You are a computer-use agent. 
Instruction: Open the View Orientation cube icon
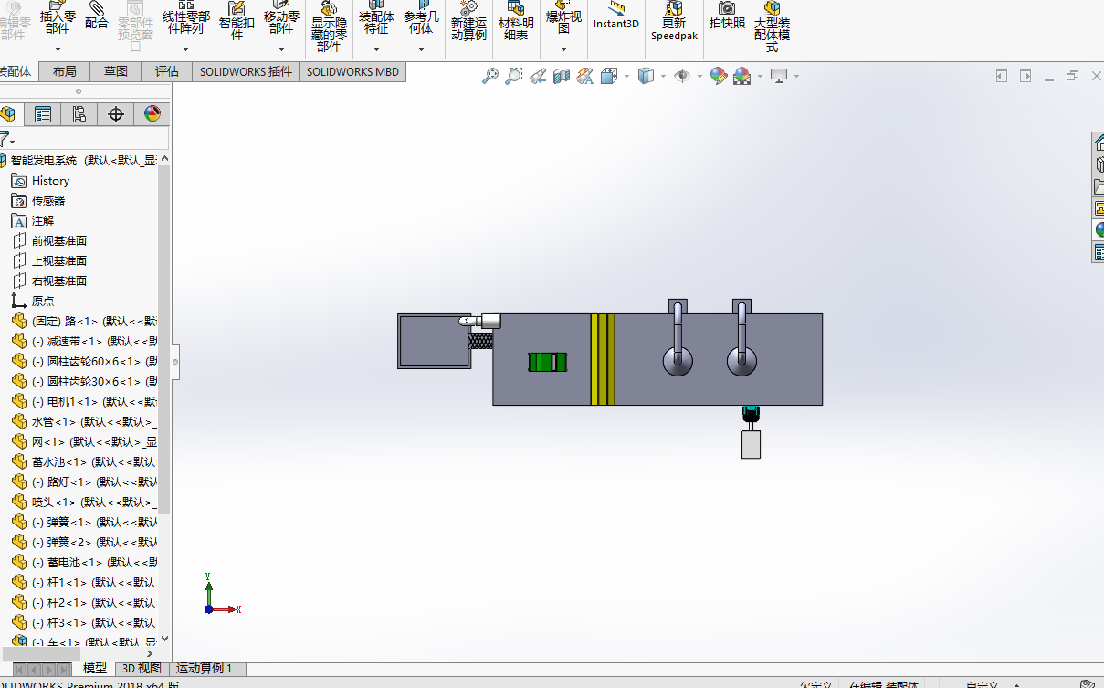pyautogui.click(x=609, y=76)
